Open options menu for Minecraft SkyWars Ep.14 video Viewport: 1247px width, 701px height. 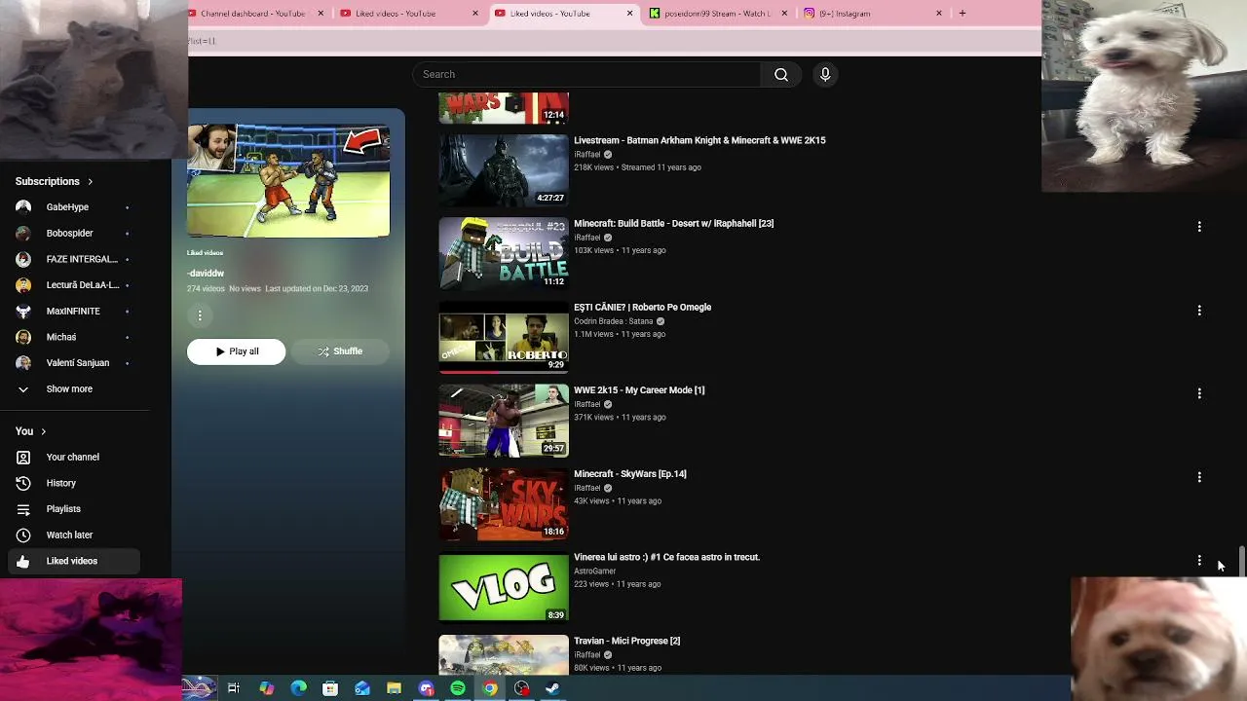point(1199,477)
